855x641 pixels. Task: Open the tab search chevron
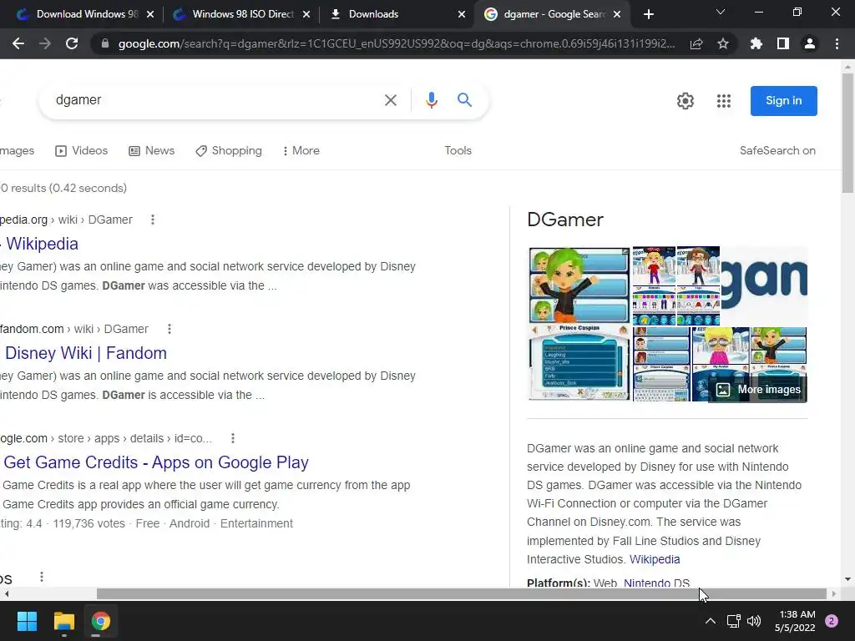coord(721,12)
